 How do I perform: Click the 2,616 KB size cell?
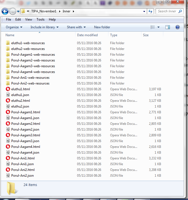[x=155, y=147]
